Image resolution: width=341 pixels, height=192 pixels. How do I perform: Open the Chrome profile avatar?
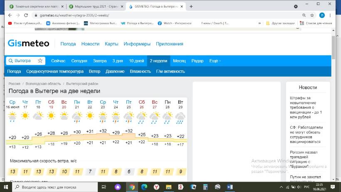322,15
